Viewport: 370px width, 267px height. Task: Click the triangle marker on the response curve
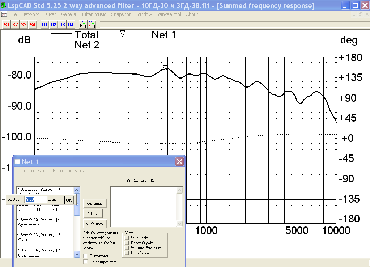coord(165,69)
